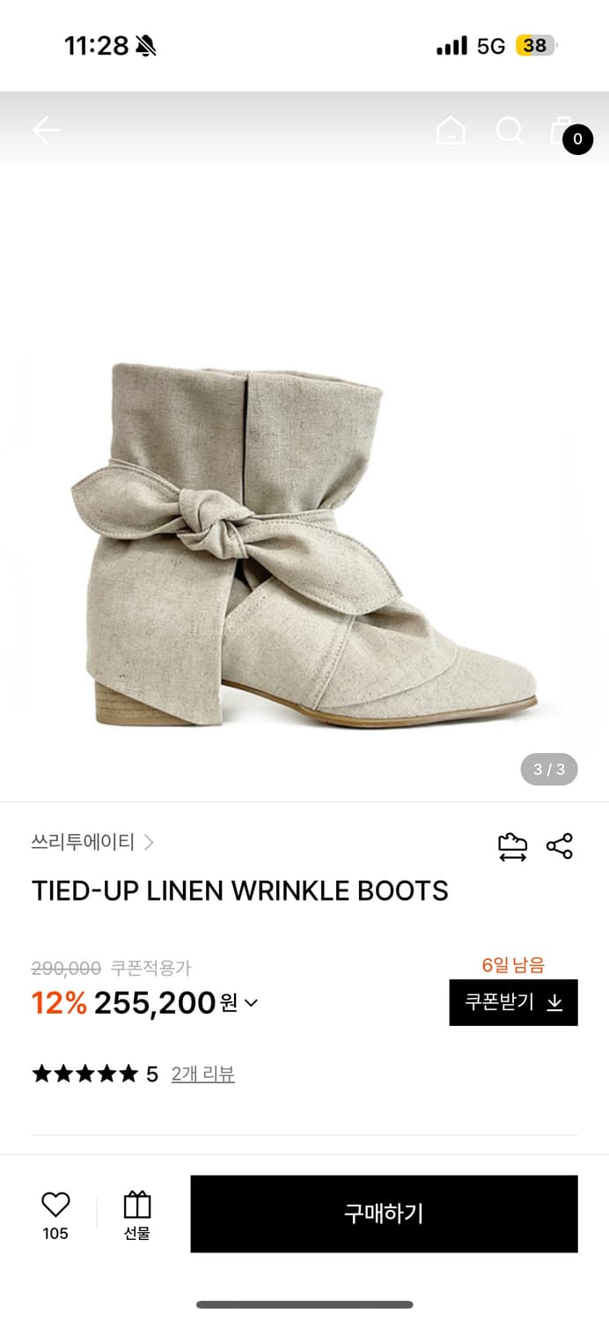Open the home icon

click(451, 131)
